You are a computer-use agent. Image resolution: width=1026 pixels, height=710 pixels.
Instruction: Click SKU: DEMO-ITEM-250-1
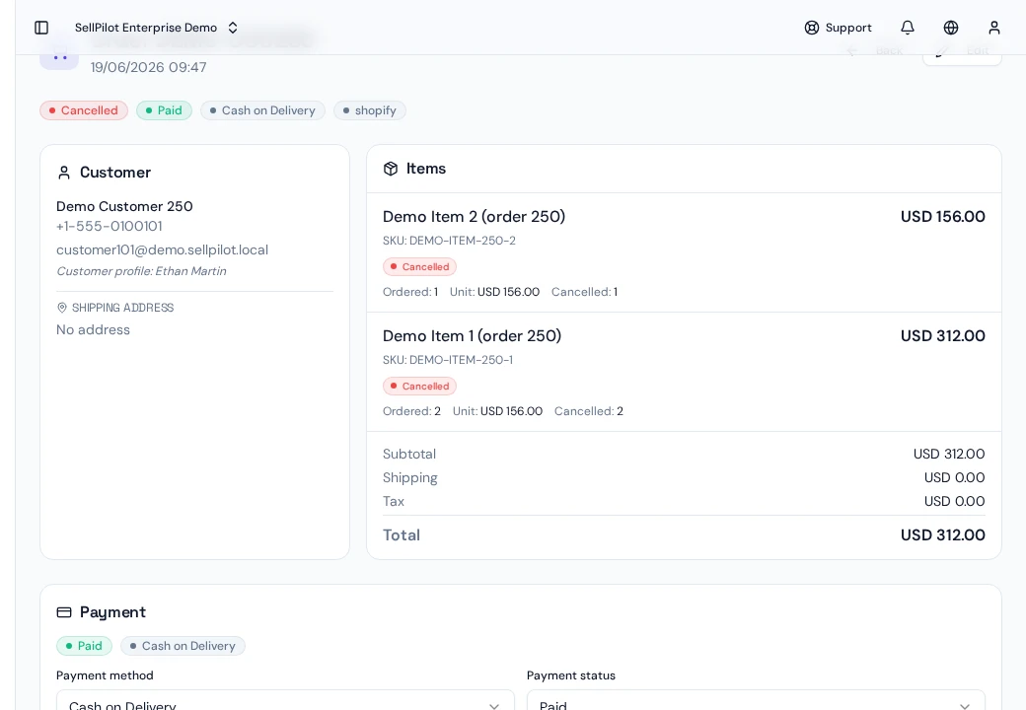pos(448,360)
